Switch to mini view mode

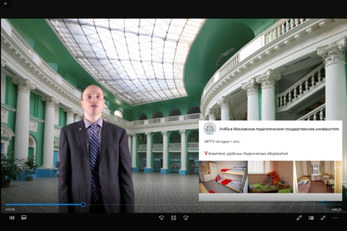311,218
